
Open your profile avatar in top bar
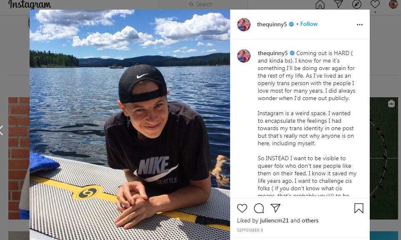coord(393,5)
